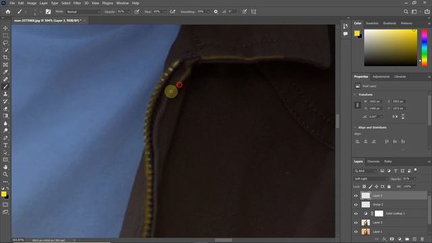This screenshot has height=243, width=432.
Task: Open smoothing options gear icon
Action: pos(216,11)
